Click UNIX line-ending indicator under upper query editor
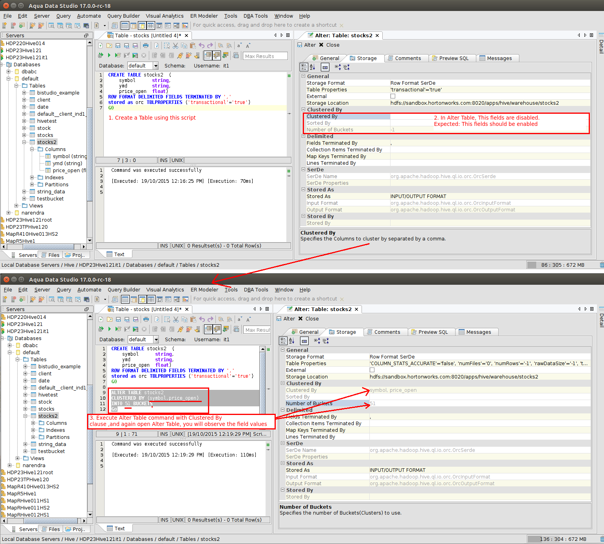The image size is (604, 544). click(x=177, y=160)
